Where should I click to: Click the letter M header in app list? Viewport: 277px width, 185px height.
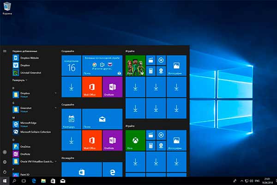coord(13,118)
